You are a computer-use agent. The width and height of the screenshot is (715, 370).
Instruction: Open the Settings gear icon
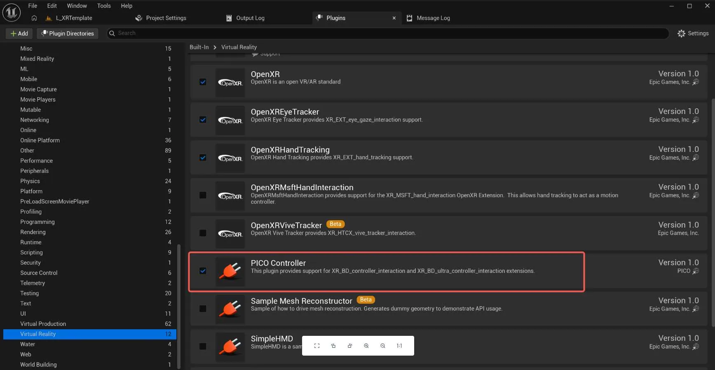[682, 33]
